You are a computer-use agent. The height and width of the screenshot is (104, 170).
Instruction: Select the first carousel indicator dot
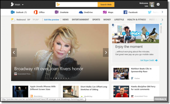51,78
